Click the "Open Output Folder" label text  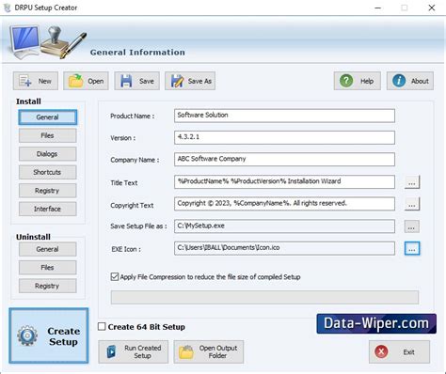pyautogui.click(x=218, y=351)
